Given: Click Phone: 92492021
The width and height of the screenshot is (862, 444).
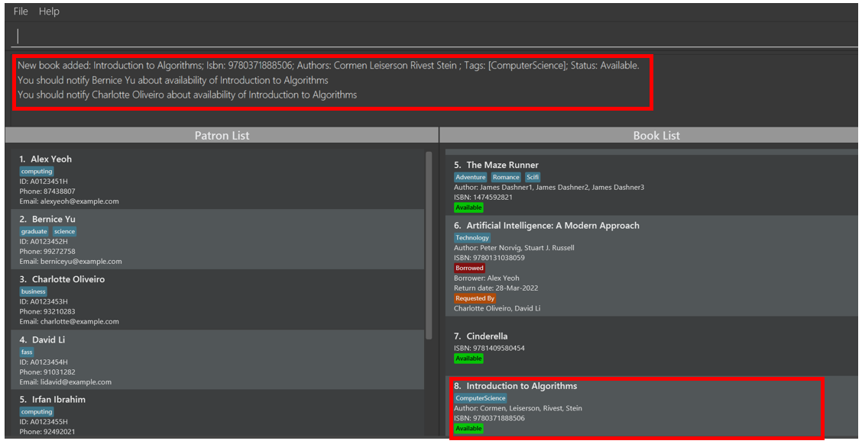Looking at the screenshot, I should (48, 431).
